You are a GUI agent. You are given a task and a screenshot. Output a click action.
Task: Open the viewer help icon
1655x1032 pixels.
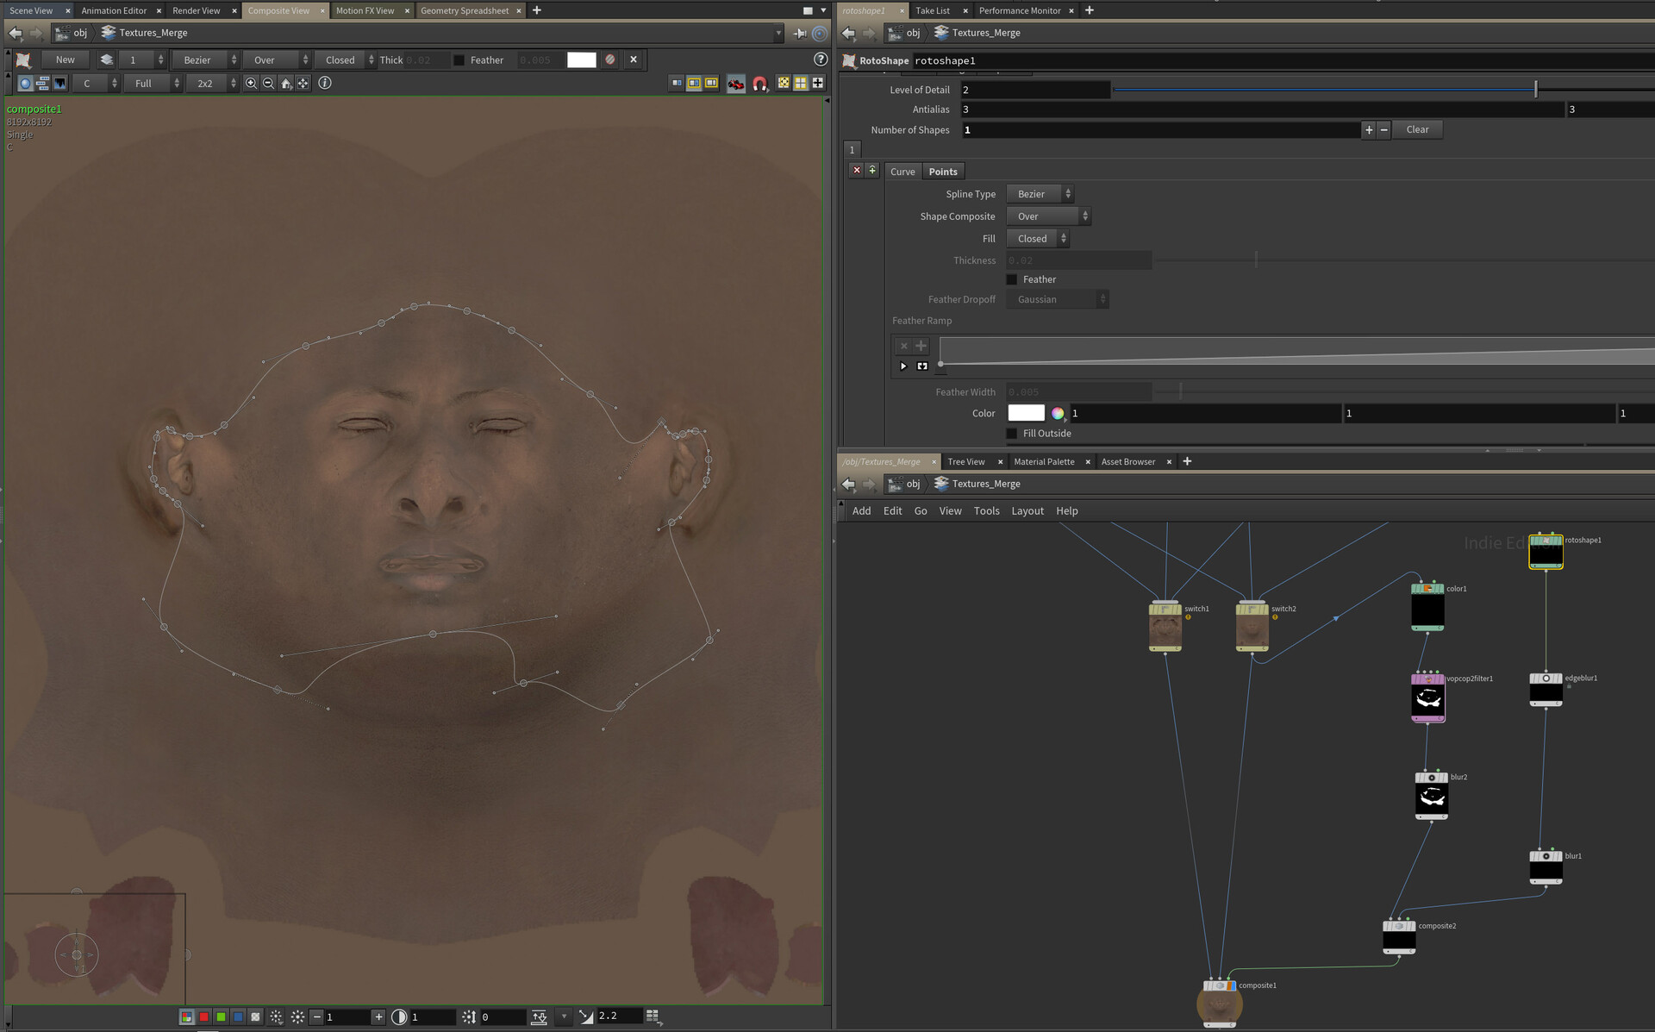click(x=821, y=59)
